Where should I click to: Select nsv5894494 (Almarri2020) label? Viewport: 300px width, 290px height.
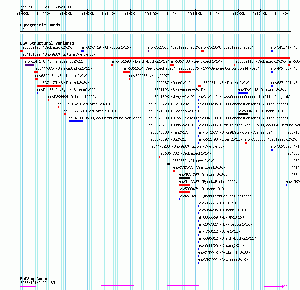click(x=72, y=97)
